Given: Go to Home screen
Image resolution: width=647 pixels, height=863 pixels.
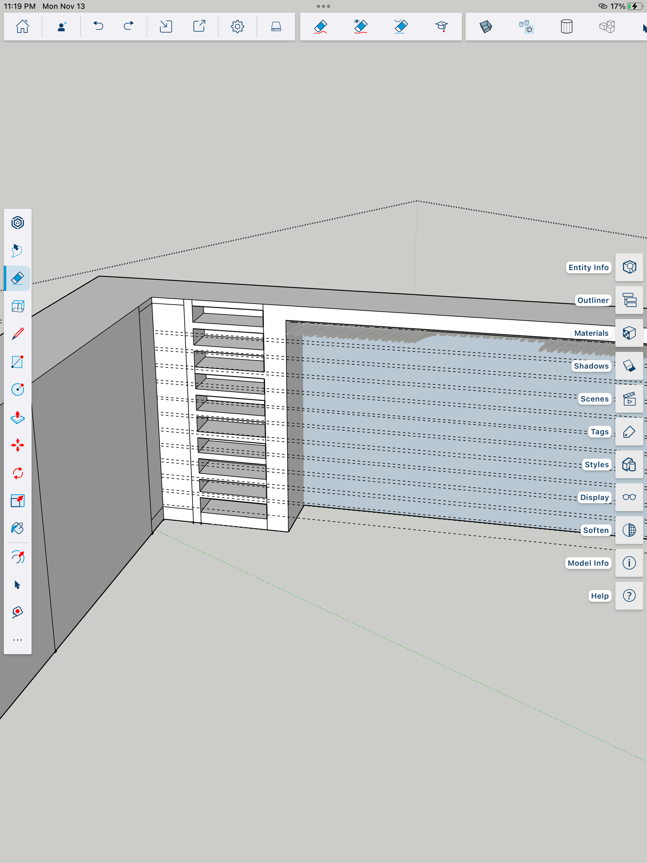Looking at the screenshot, I should point(22,27).
